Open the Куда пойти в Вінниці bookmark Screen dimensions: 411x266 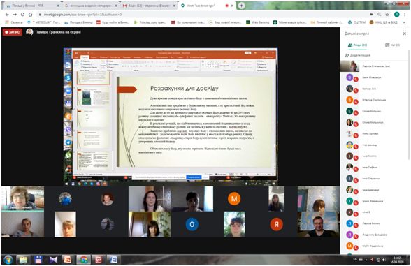point(113,22)
